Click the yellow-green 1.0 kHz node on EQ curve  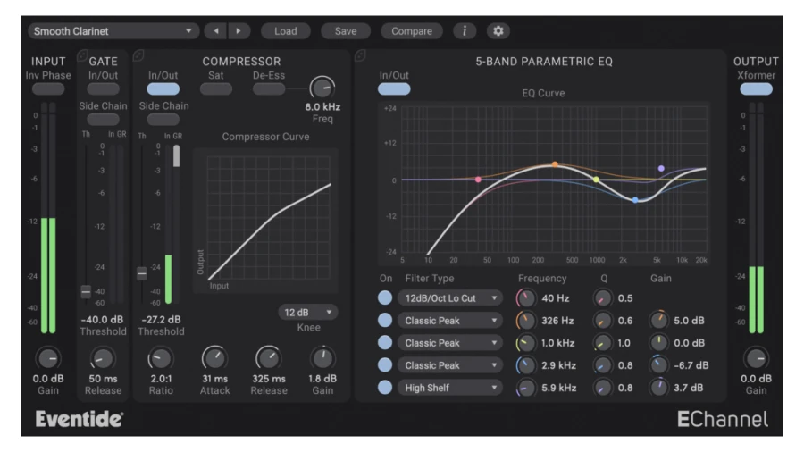596,180
